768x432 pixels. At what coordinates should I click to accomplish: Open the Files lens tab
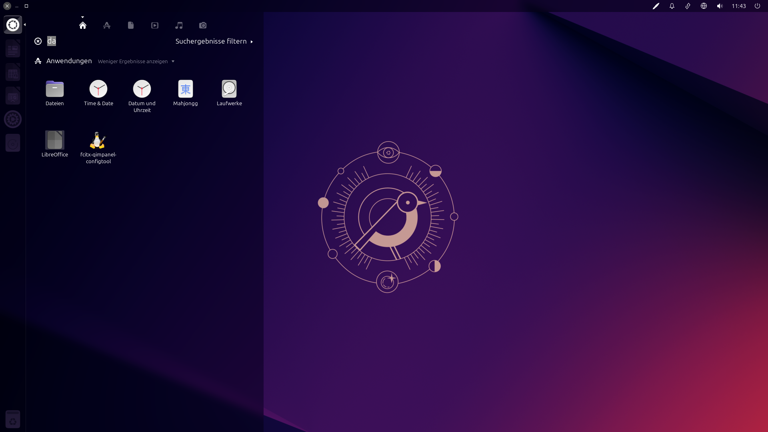pos(131,26)
